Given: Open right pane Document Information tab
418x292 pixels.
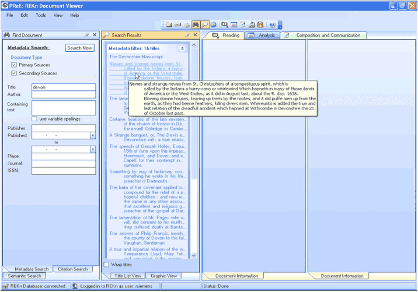Looking at the screenshot, I should click(x=342, y=276).
